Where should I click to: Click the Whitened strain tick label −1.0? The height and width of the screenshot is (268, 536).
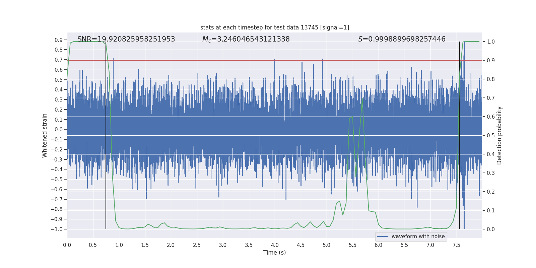[x=57, y=229]
